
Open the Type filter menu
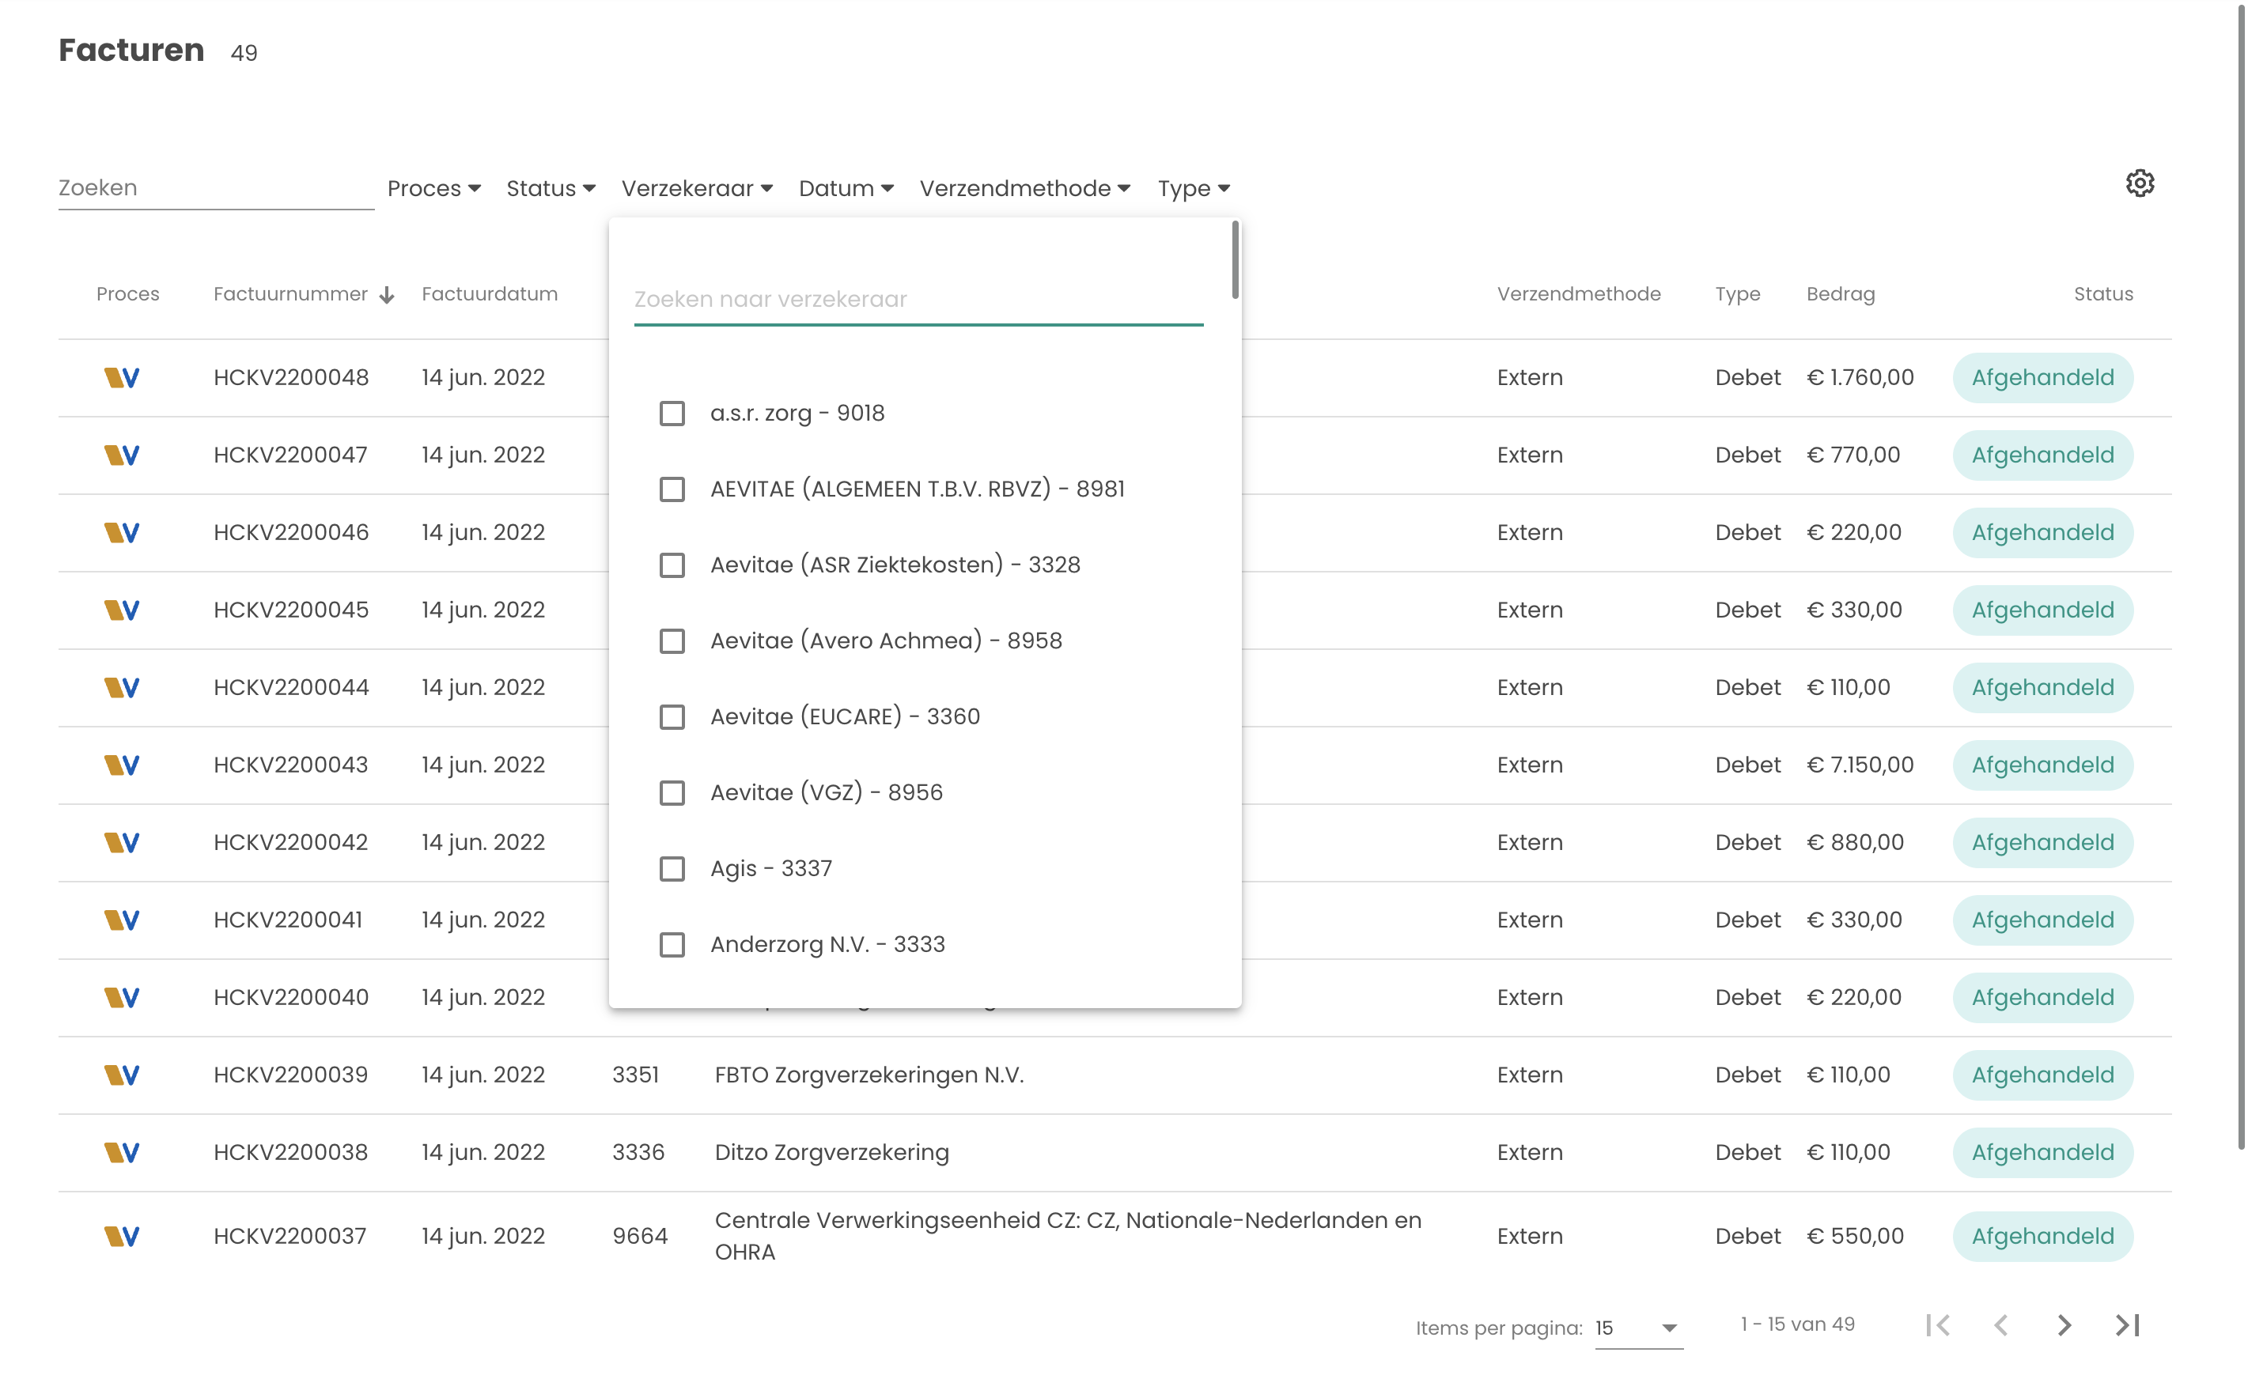(1194, 188)
